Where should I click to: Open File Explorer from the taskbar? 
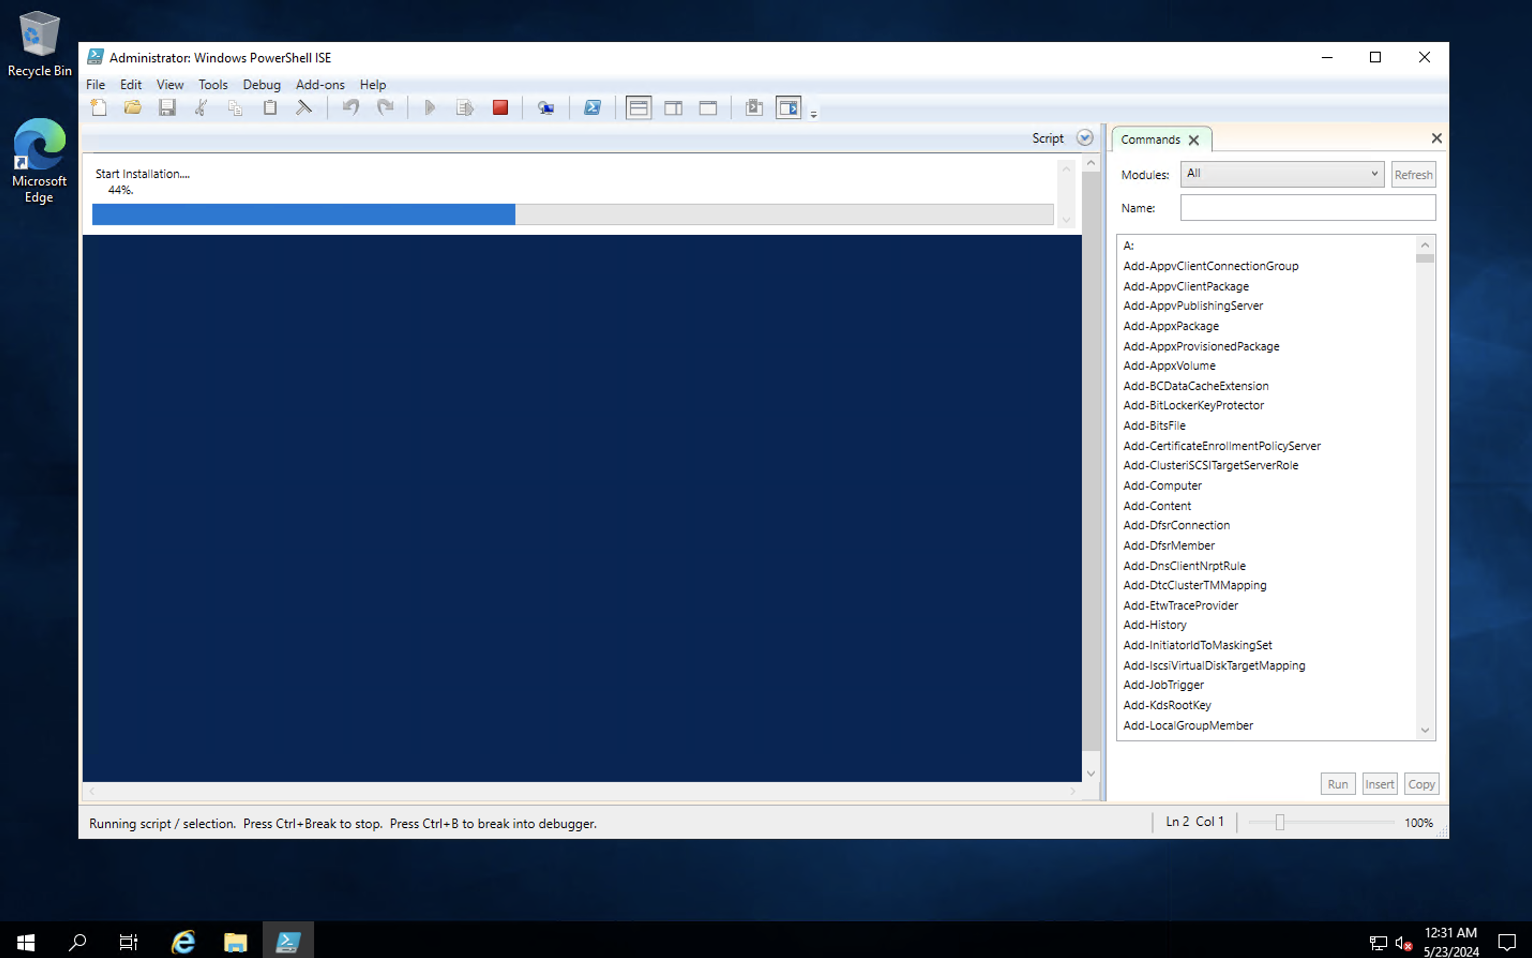tap(235, 942)
